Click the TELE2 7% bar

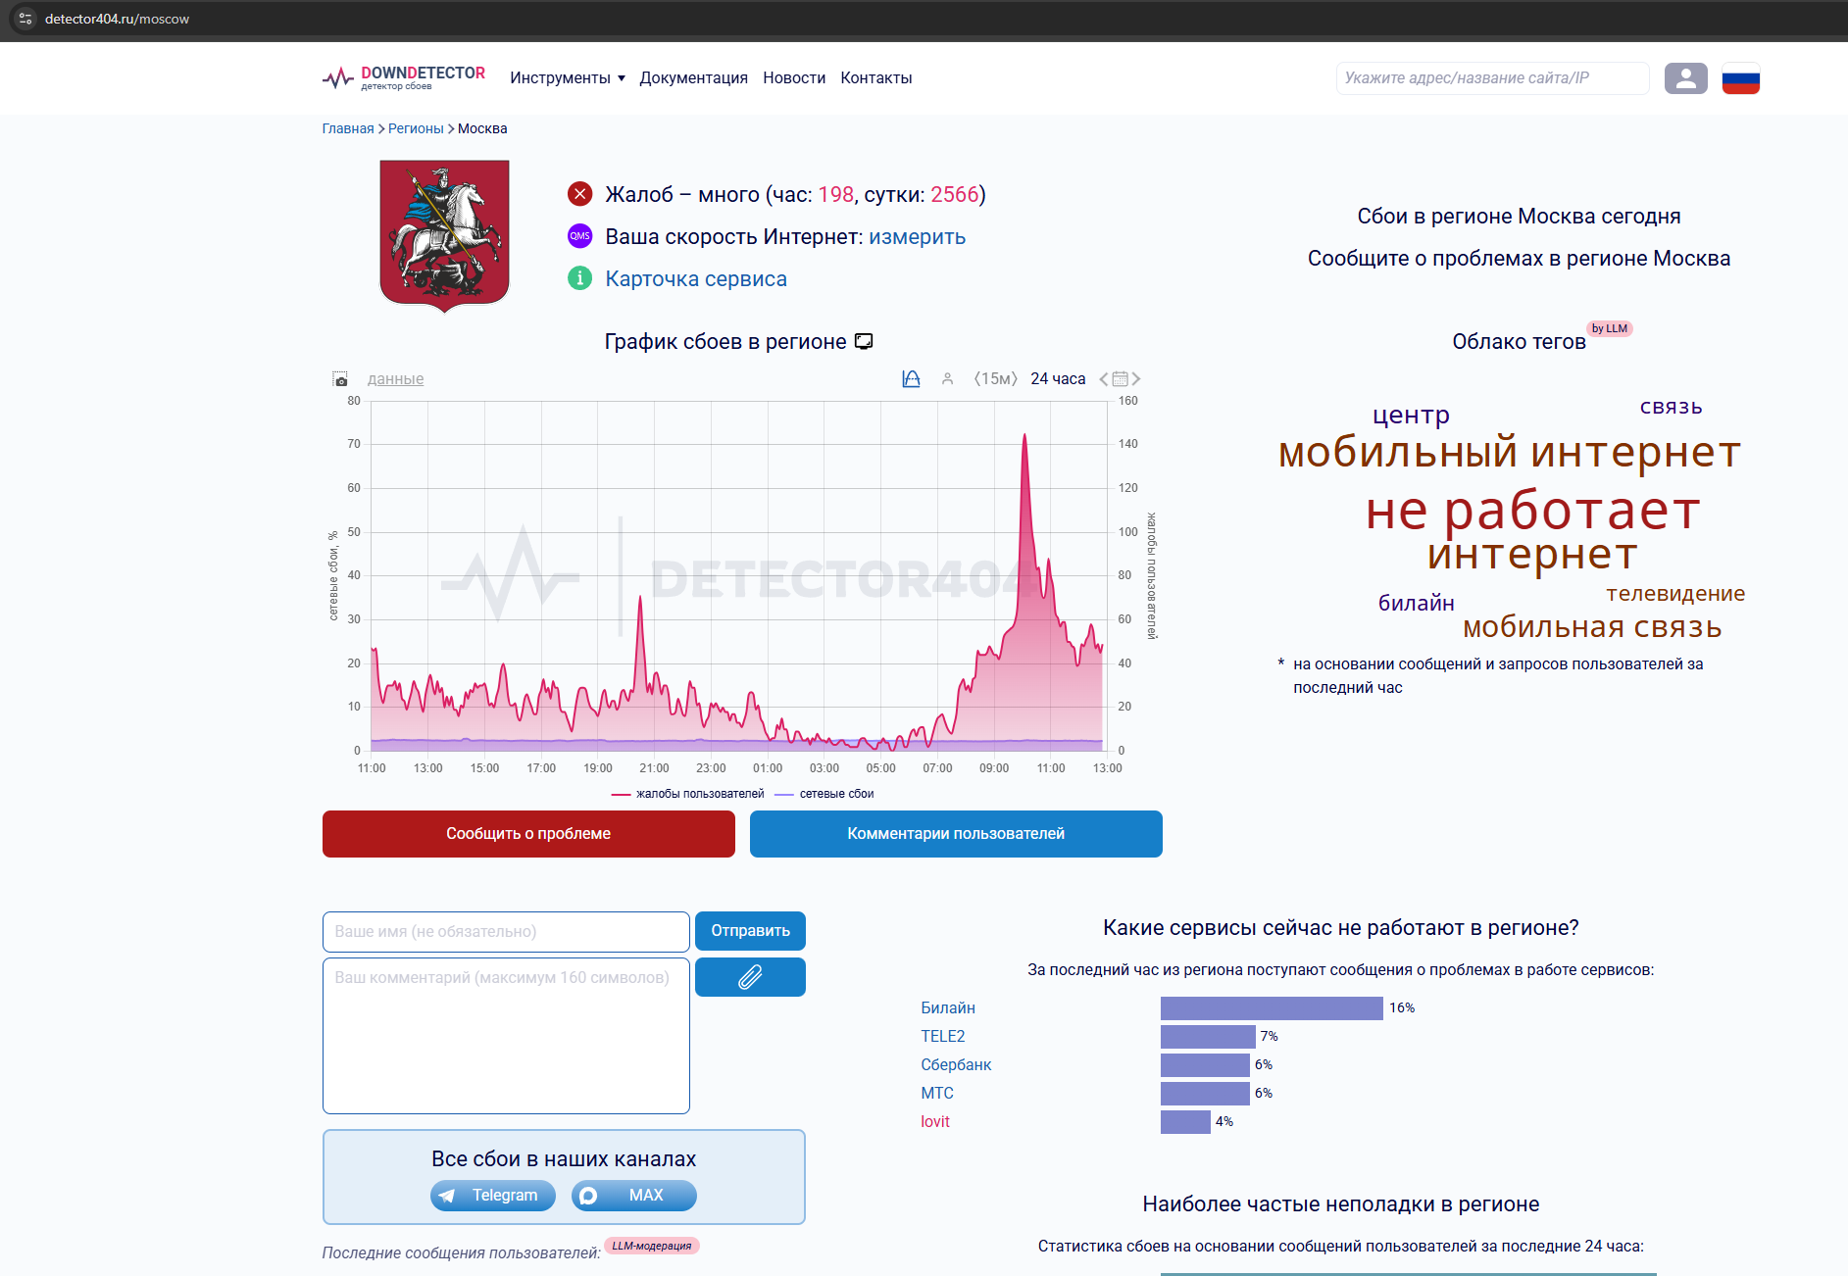pyautogui.click(x=1208, y=1037)
